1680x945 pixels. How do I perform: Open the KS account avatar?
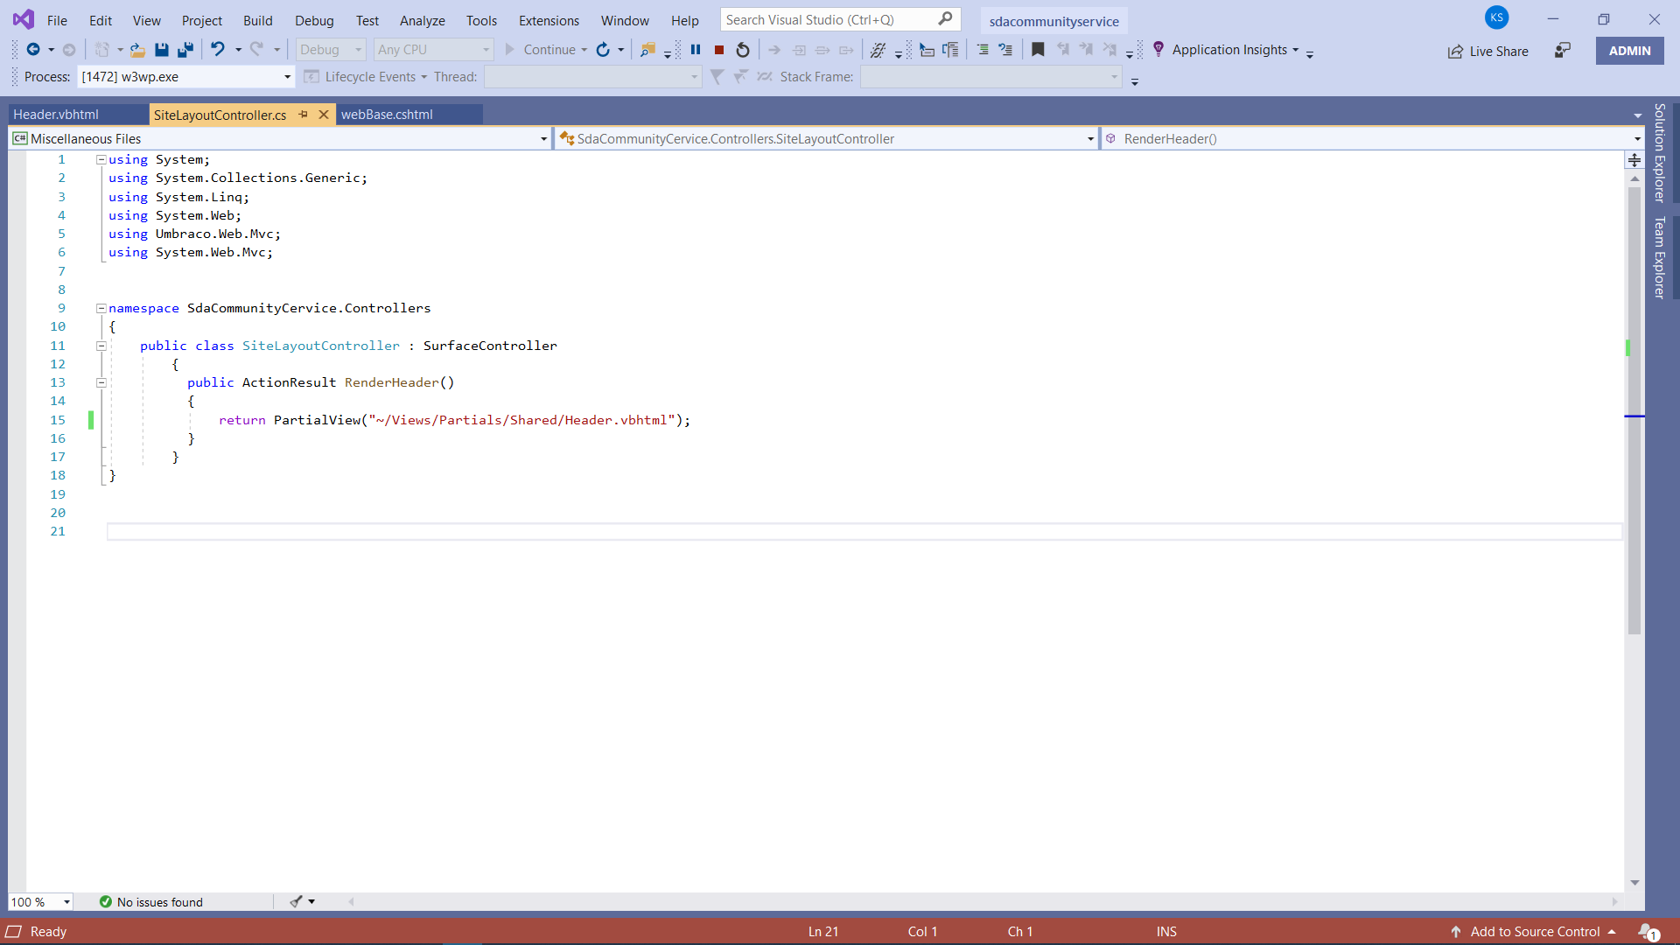(x=1497, y=17)
